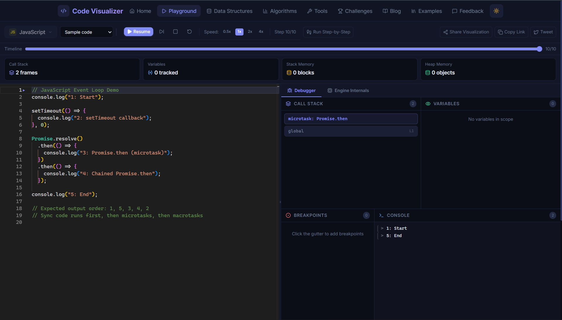Click the Resume button
This screenshot has width=562, height=320.
click(x=139, y=32)
